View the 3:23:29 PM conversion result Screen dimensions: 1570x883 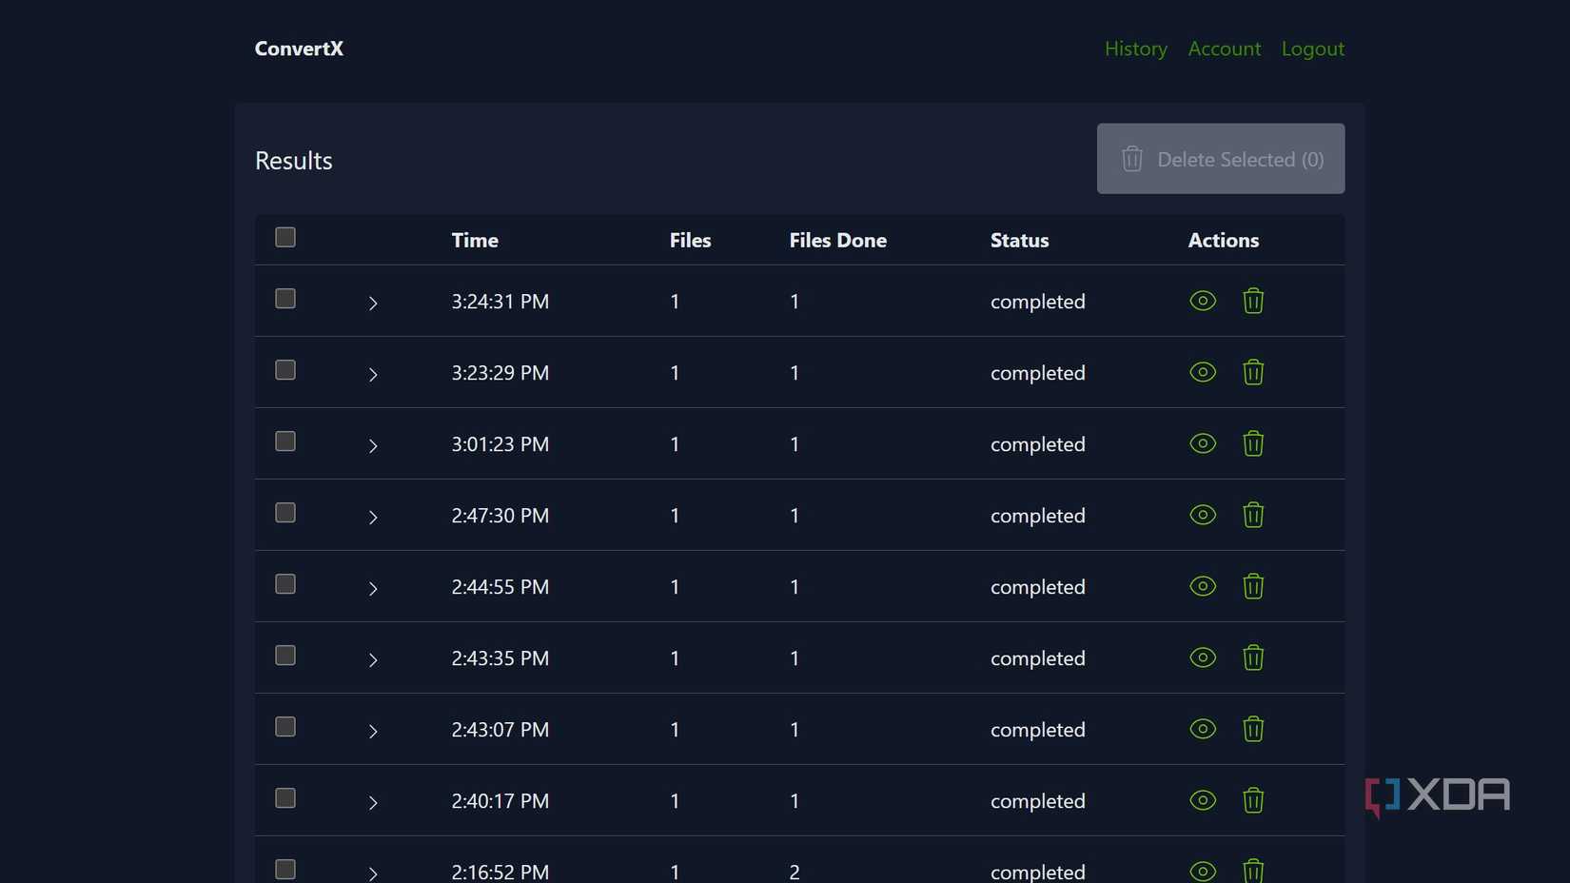point(1203,372)
